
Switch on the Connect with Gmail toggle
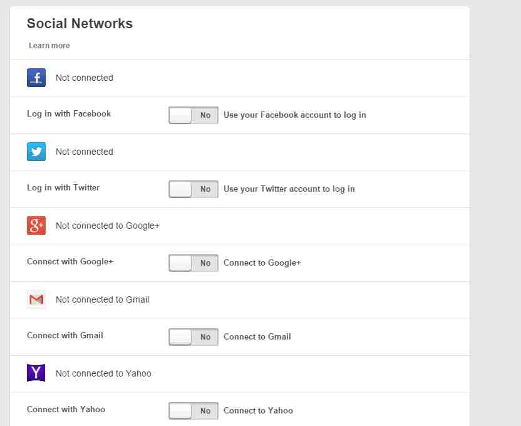pyautogui.click(x=193, y=337)
